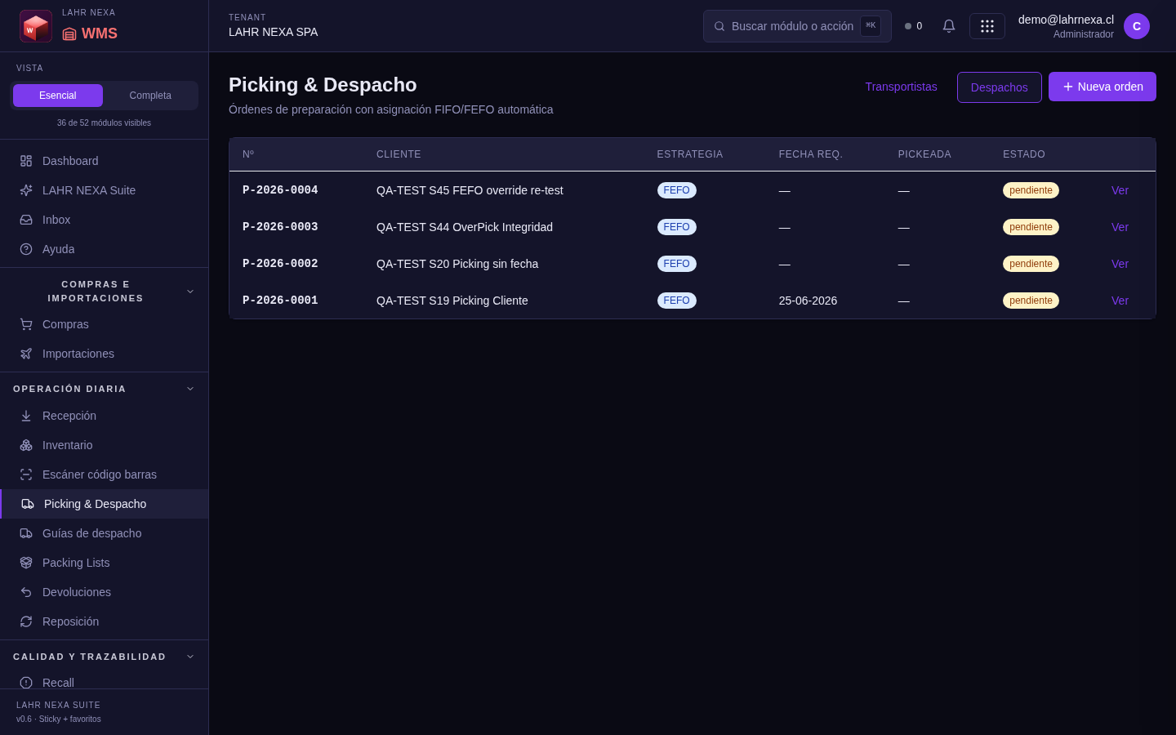The width and height of the screenshot is (1176, 735).
Task: Click the TENANT LAHR NEXA SPA label
Action: click(x=274, y=25)
